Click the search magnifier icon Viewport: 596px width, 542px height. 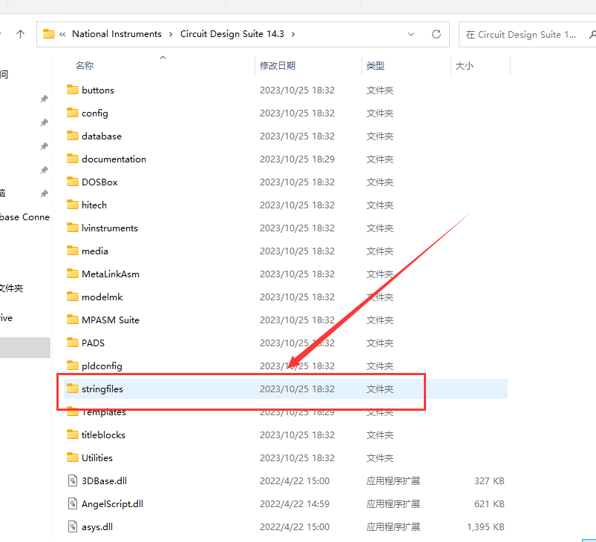592,34
